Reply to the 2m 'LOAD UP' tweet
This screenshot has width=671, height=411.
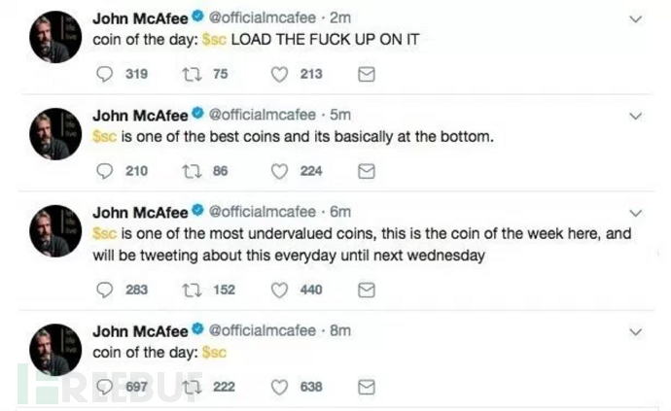[x=107, y=74]
